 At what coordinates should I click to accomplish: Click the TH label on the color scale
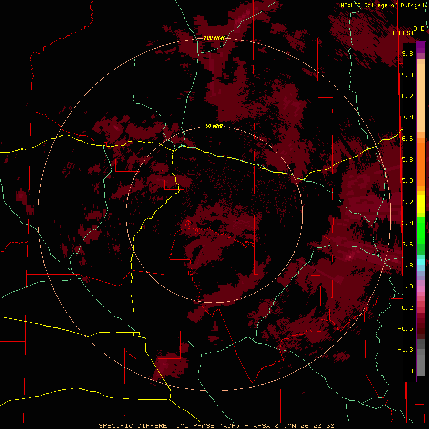pos(409,371)
